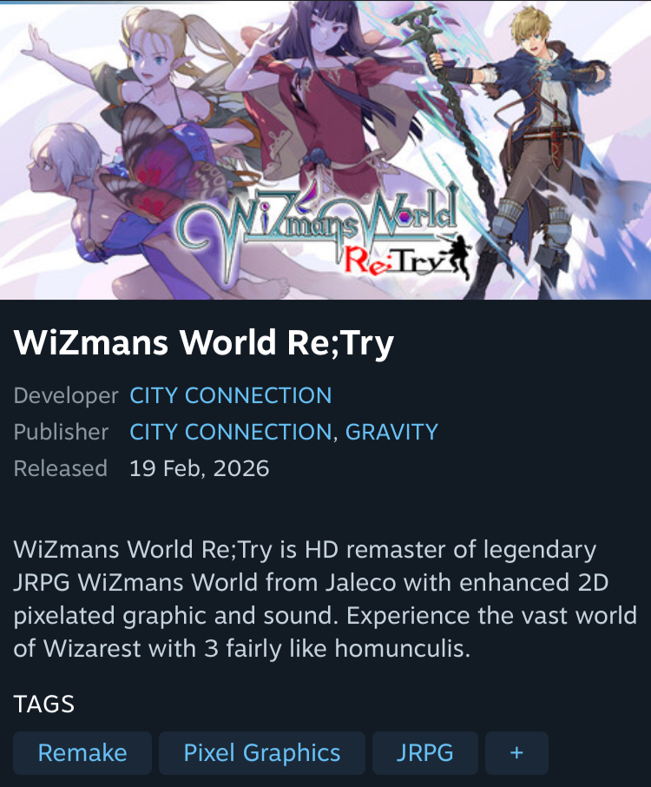Screen dimensions: 651x787
Task: Open publisher CITY CONNECTION link
Action: [231, 432]
